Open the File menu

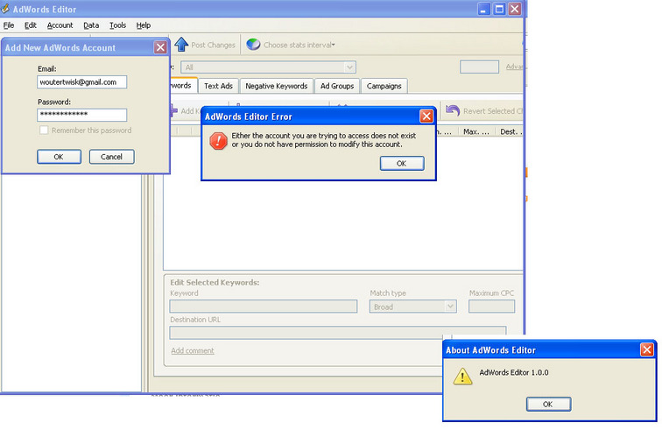pyautogui.click(x=9, y=25)
